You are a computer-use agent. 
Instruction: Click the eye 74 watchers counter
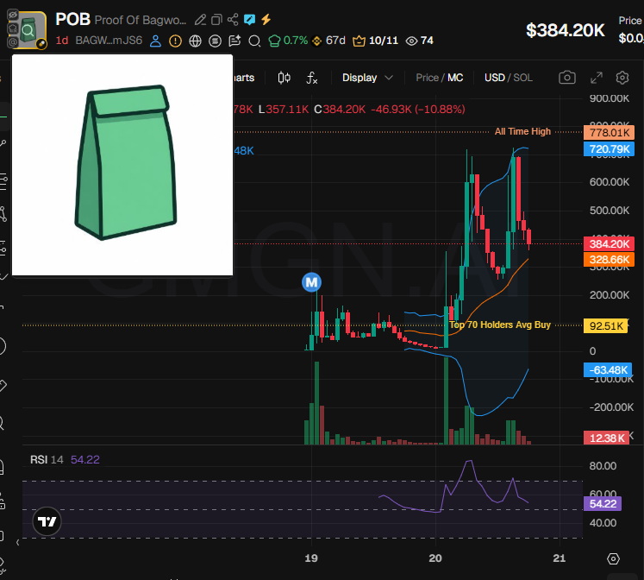pyautogui.click(x=419, y=41)
